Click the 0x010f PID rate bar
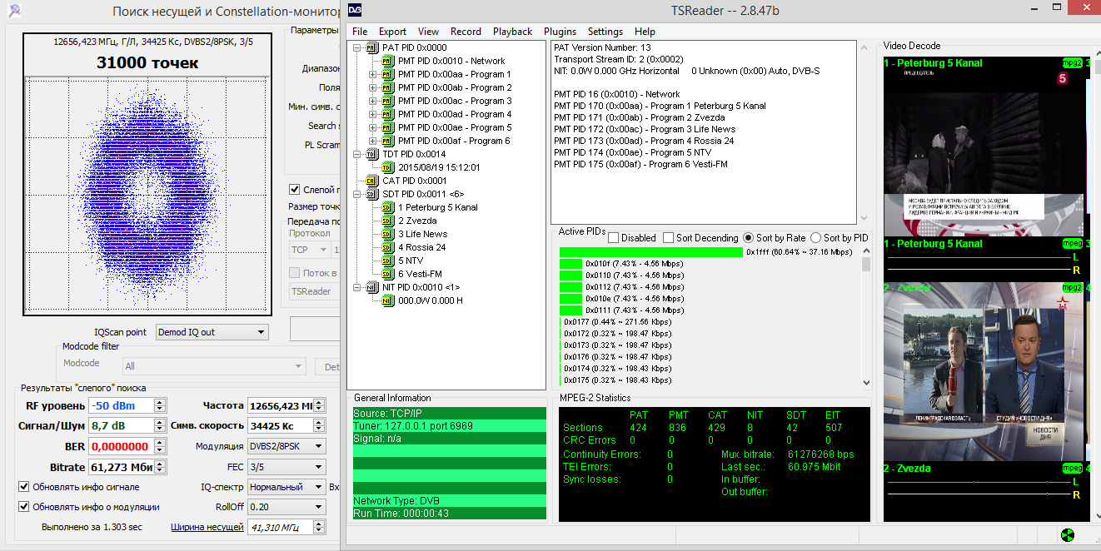The height and width of the screenshot is (551, 1101). coord(570,264)
